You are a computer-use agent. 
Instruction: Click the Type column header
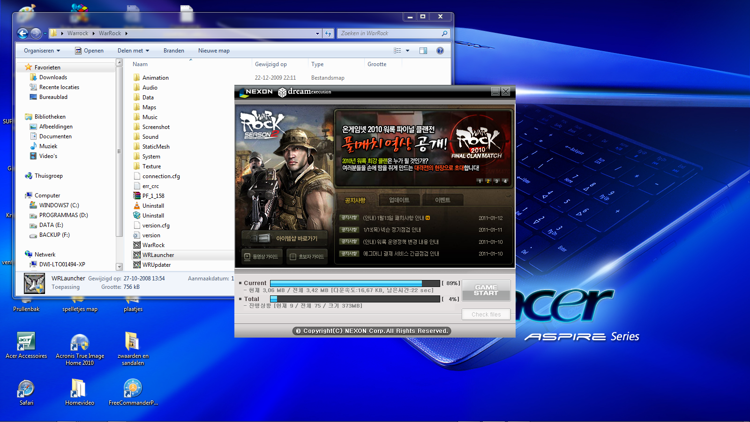point(317,64)
